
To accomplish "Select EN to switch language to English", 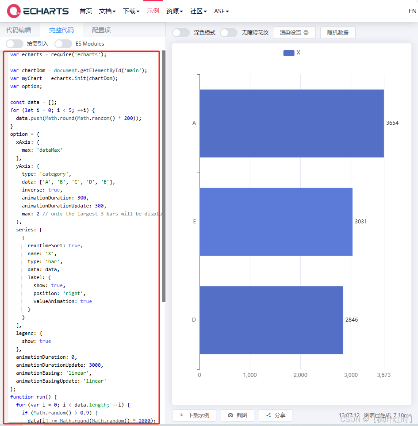I will click(x=412, y=11).
